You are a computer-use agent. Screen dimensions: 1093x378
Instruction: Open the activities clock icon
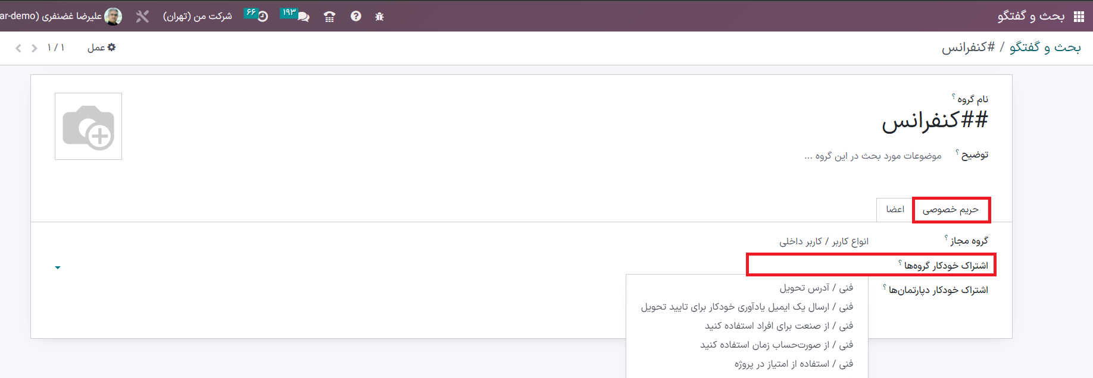[x=256, y=15]
